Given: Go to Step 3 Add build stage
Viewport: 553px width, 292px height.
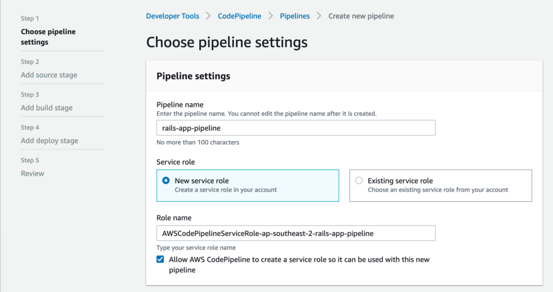Looking at the screenshot, I should (x=46, y=107).
